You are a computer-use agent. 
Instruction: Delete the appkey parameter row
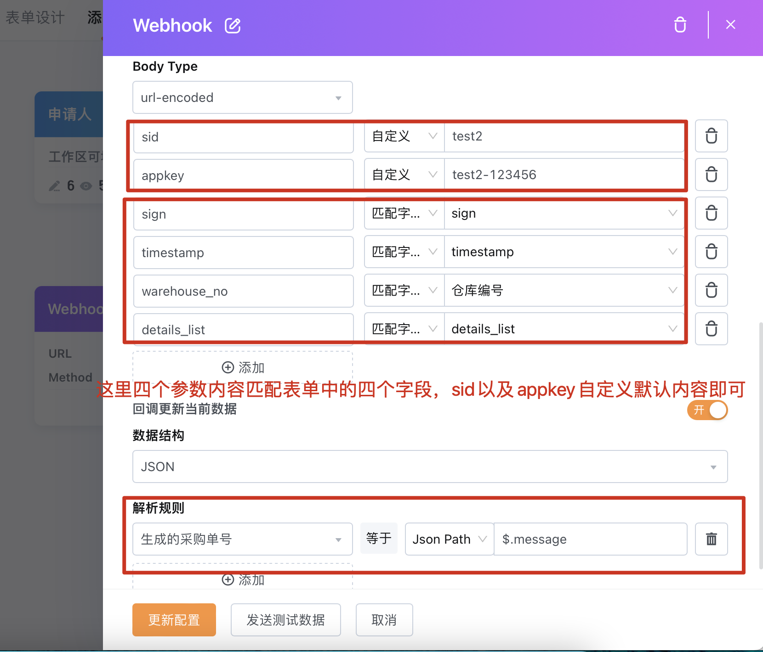[711, 174]
